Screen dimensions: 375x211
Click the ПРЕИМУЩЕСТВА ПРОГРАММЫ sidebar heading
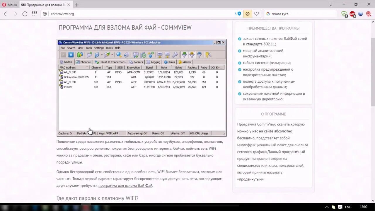click(x=273, y=28)
